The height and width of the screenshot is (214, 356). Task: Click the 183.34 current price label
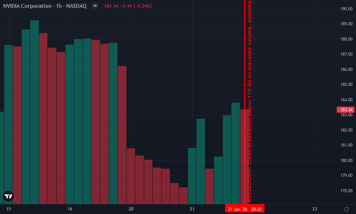[x=346, y=109]
